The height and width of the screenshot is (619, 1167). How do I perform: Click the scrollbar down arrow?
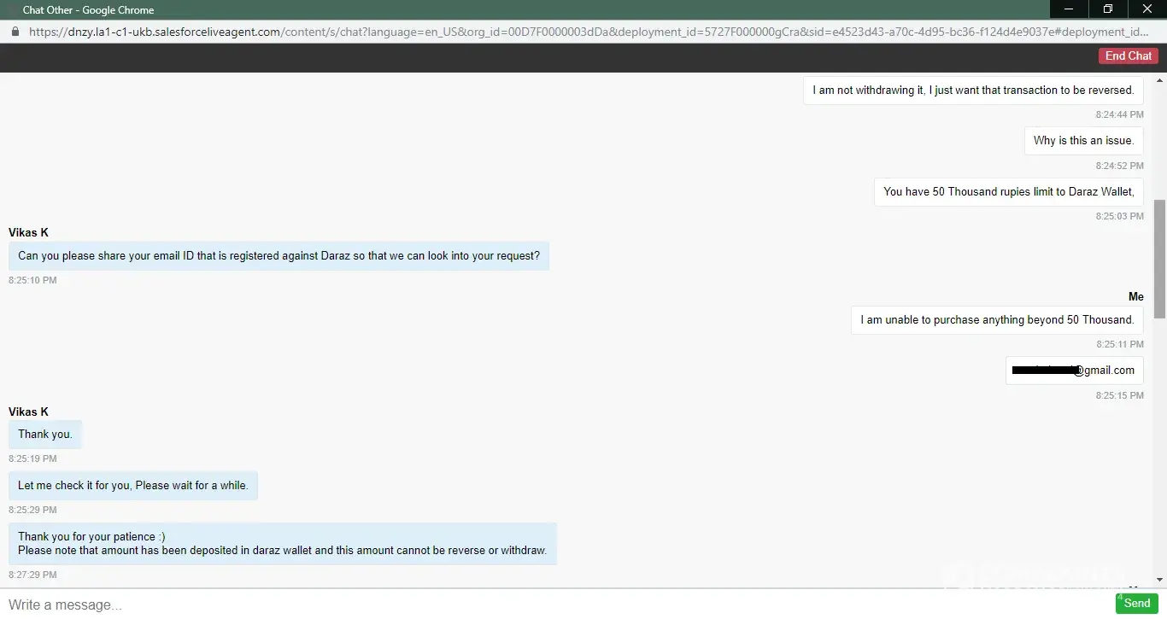[x=1159, y=581]
